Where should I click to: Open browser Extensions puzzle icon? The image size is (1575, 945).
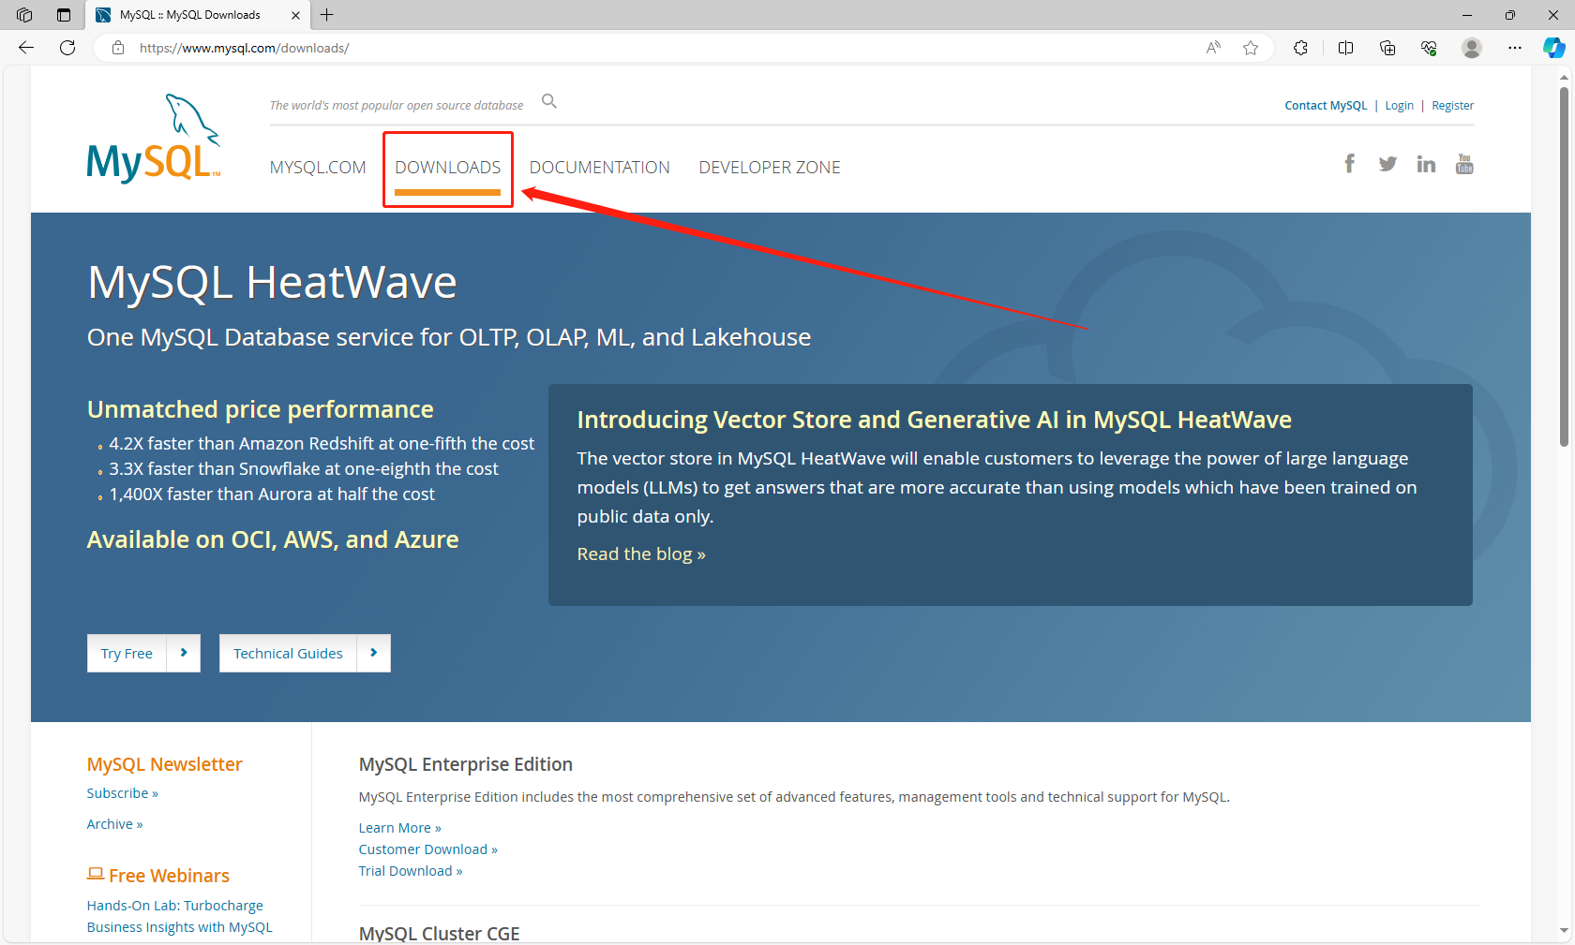tap(1300, 48)
